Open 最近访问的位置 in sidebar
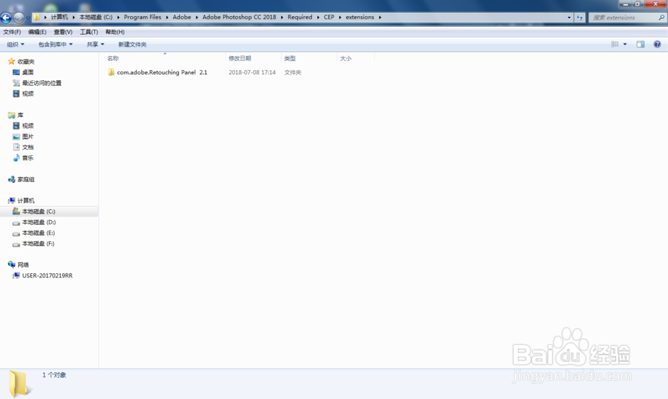Viewport: 668px width, 399px height. point(41,83)
